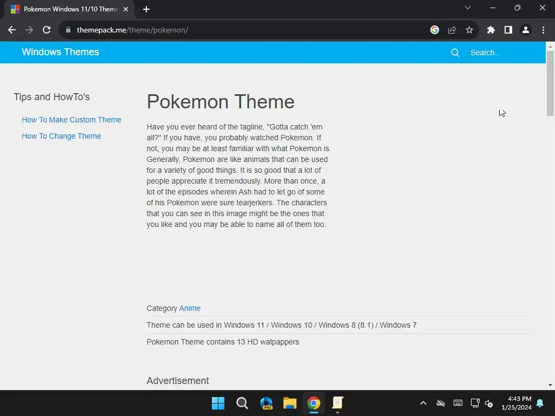The image size is (555, 416).
Task: Open the Google icon in address bar
Action: tap(435, 30)
